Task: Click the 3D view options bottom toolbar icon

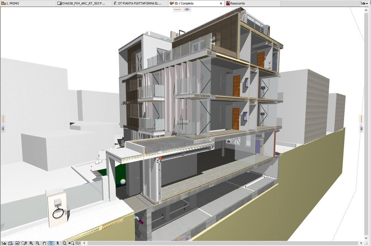Action: [17, 243]
